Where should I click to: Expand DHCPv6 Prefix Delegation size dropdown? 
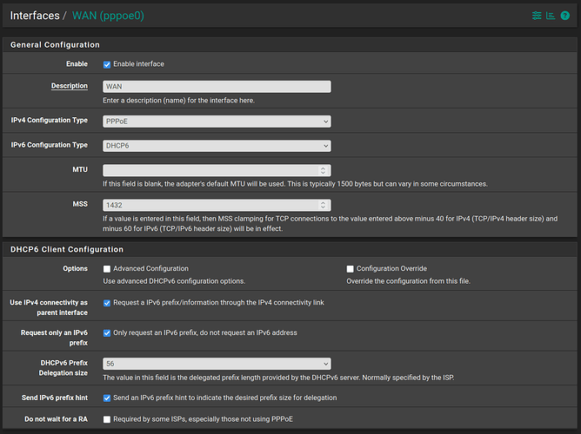click(x=216, y=364)
